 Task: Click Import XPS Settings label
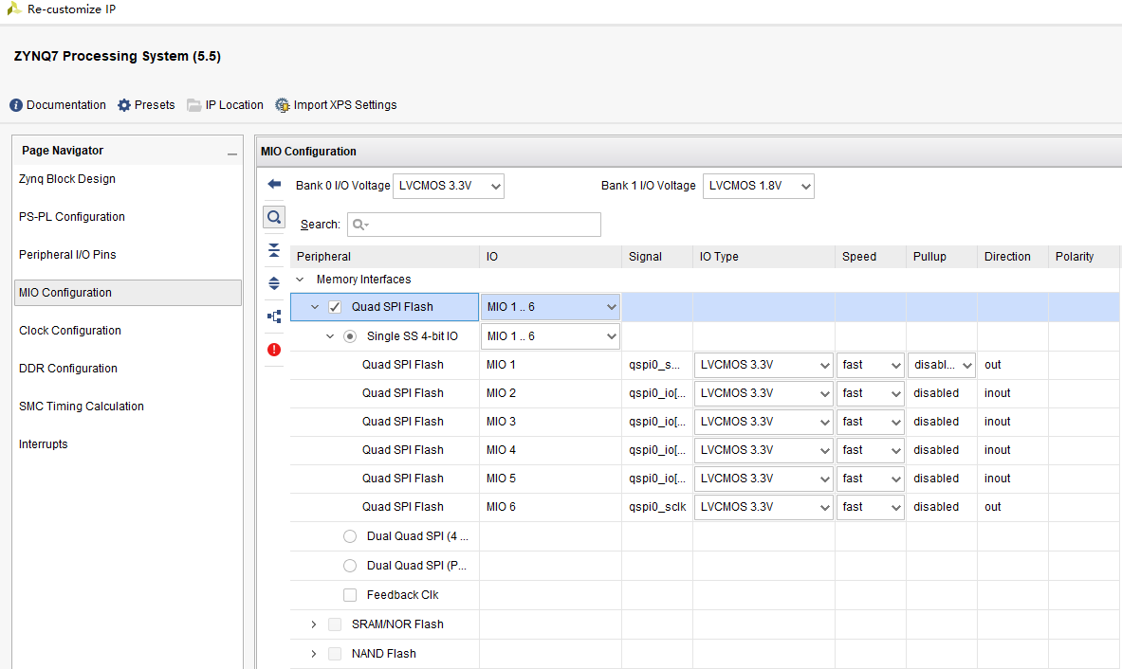pos(345,105)
